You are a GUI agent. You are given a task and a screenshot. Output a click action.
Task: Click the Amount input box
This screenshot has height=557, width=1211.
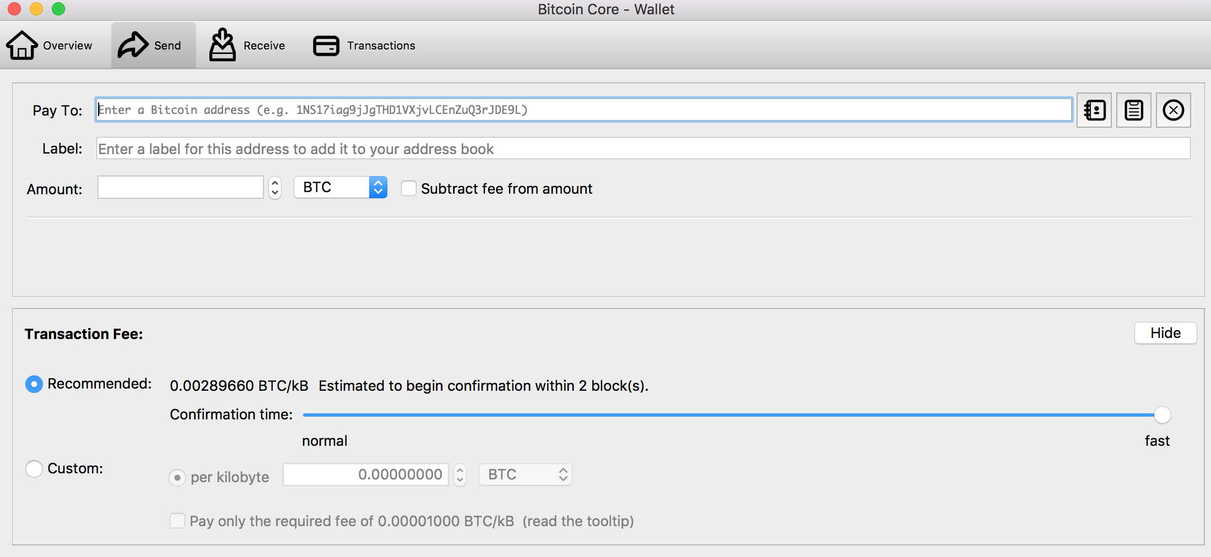[180, 188]
